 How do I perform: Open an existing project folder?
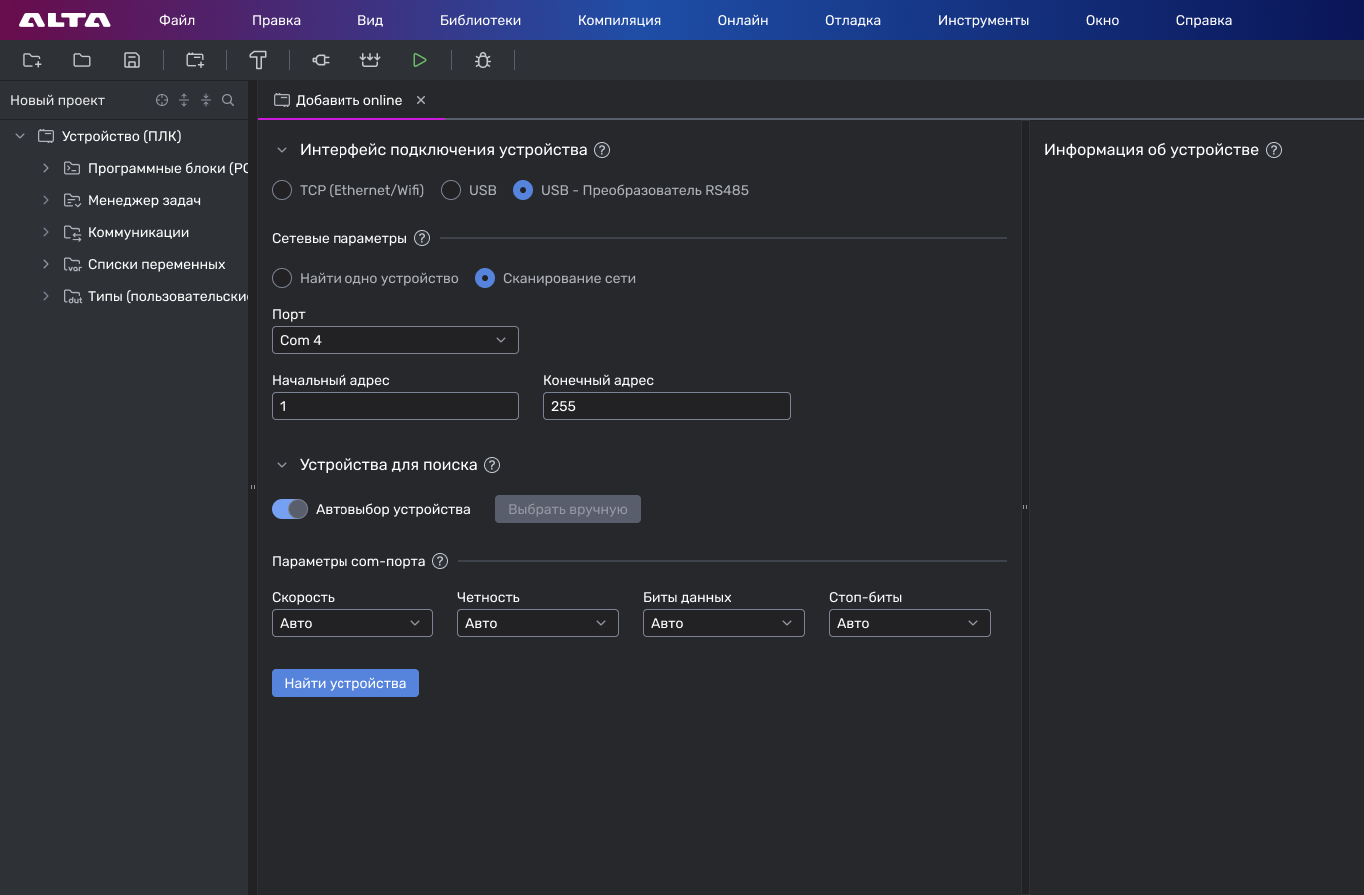click(x=82, y=60)
